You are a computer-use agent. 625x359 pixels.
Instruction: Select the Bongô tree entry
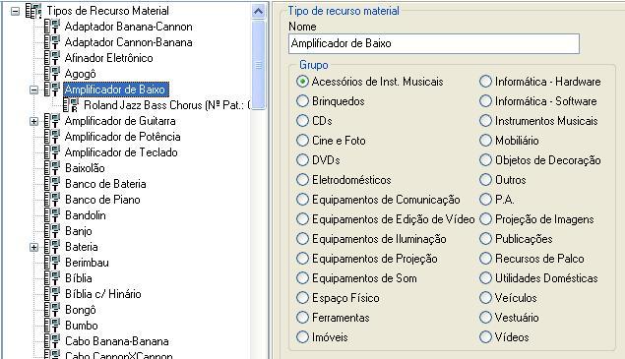coord(81,310)
